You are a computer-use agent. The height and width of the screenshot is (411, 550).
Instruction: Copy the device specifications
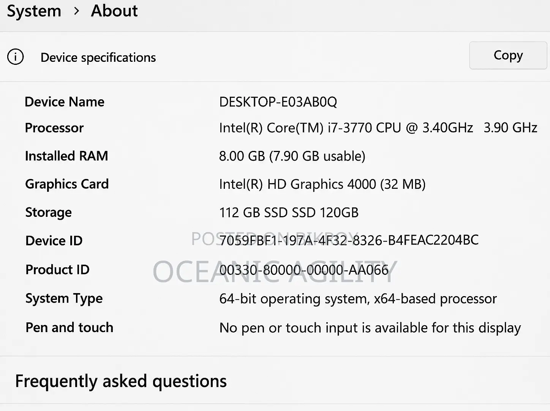tap(508, 55)
